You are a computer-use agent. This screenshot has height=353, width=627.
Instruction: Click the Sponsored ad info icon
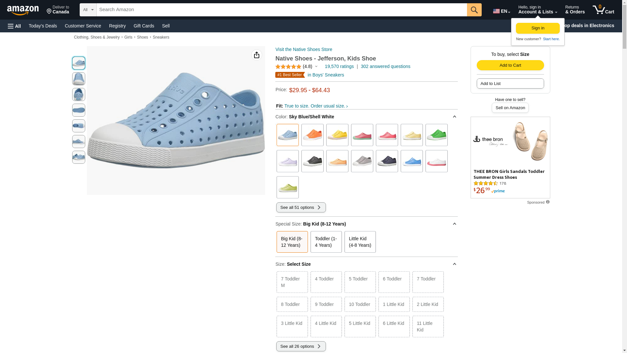(548, 202)
